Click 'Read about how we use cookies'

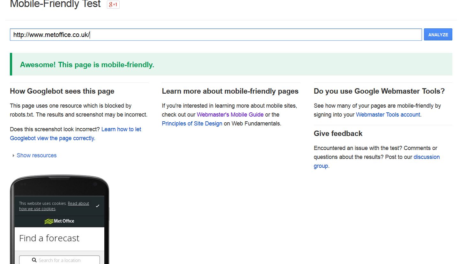[78, 203]
